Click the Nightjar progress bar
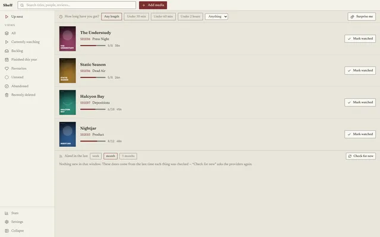This screenshot has height=237, width=380. (x=93, y=141)
